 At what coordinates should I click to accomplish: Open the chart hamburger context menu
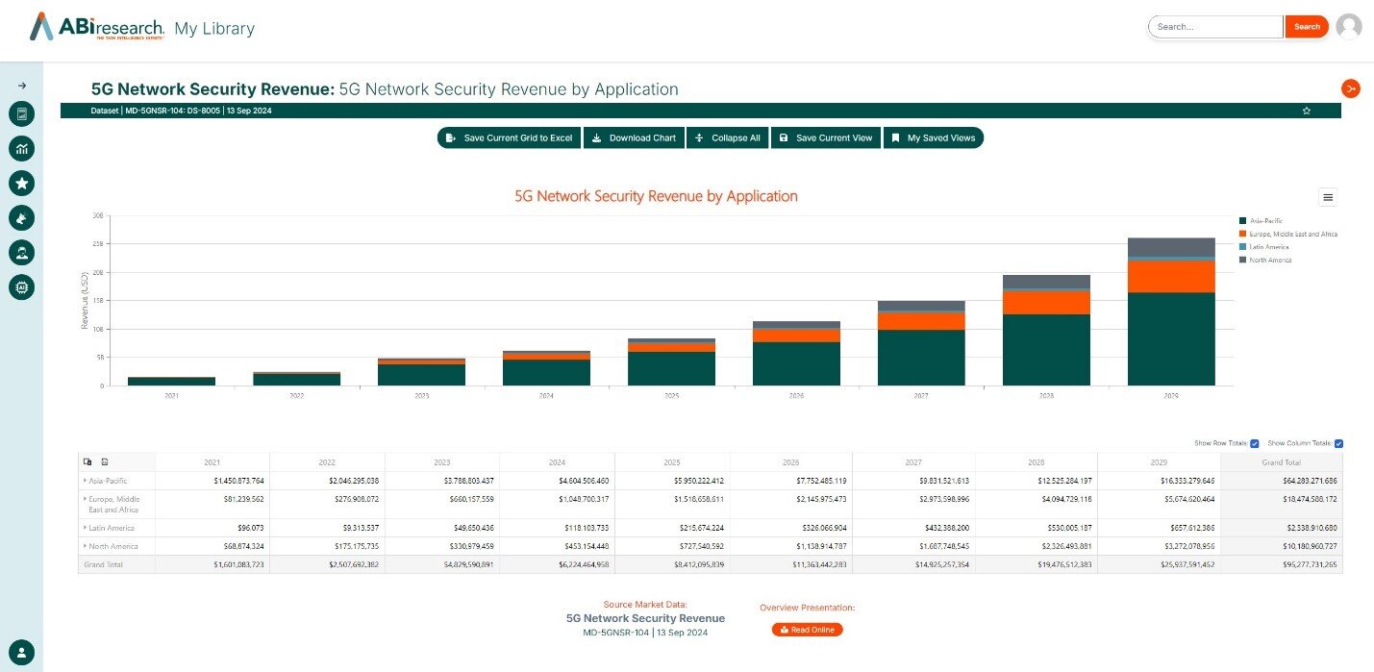tap(1328, 197)
